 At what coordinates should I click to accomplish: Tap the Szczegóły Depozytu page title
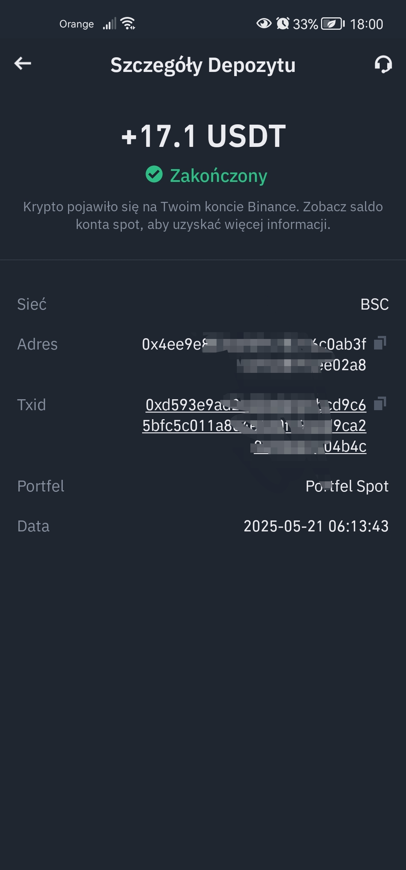[203, 65]
